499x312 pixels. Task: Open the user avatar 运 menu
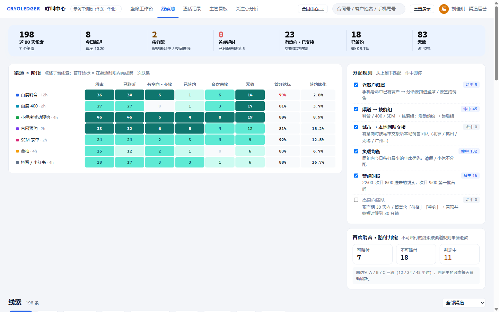tap(444, 9)
